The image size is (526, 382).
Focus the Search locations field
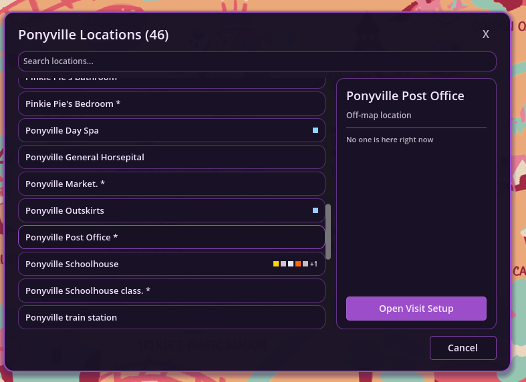(x=257, y=61)
